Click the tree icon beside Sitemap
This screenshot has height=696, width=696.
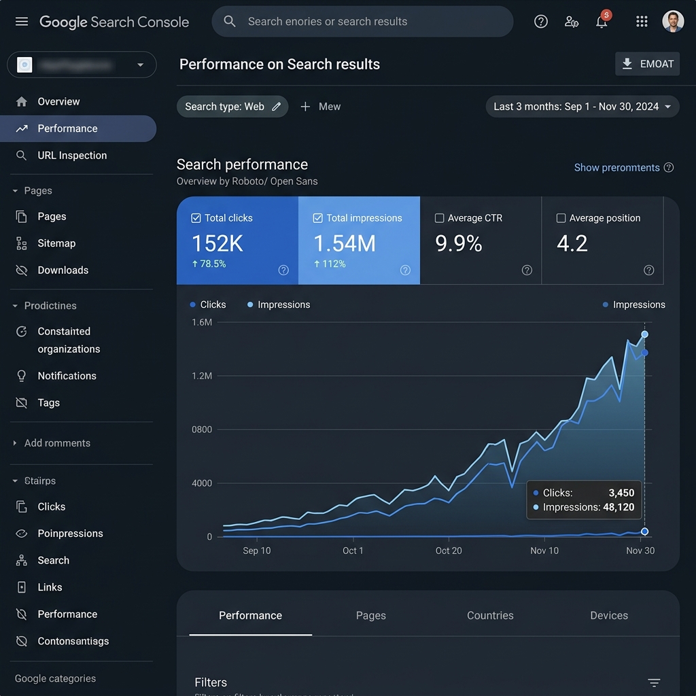pyautogui.click(x=21, y=244)
